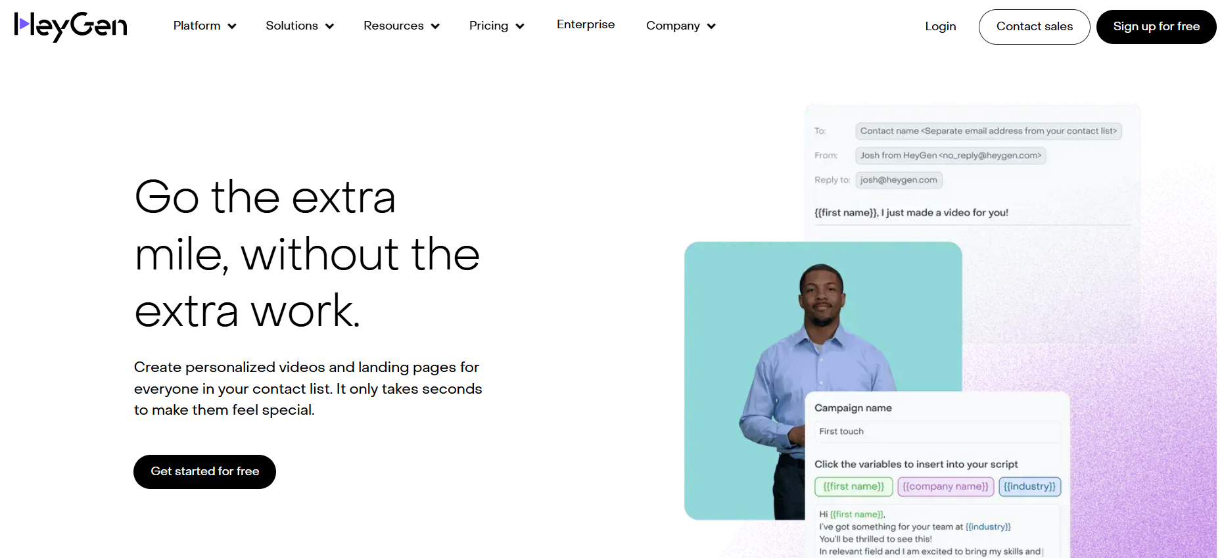The image size is (1222, 558).
Task: Click the Campaign name field showing First touch
Action: (937, 432)
